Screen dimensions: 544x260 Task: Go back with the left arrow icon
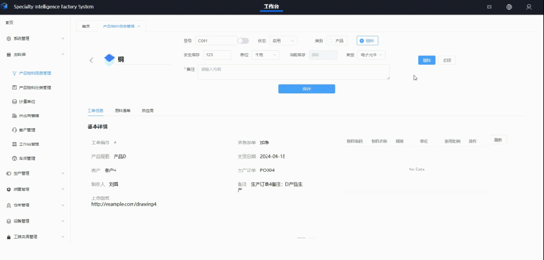pos(91,60)
